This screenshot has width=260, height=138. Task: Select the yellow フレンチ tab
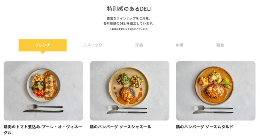pos(43,45)
